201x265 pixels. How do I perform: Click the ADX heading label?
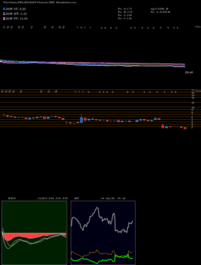point(76,198)
